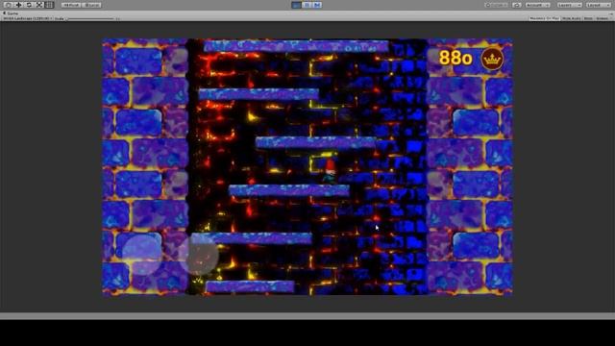Select the Hand tool in Unity toolbar

pyautogui.click(x=8, y=5)
